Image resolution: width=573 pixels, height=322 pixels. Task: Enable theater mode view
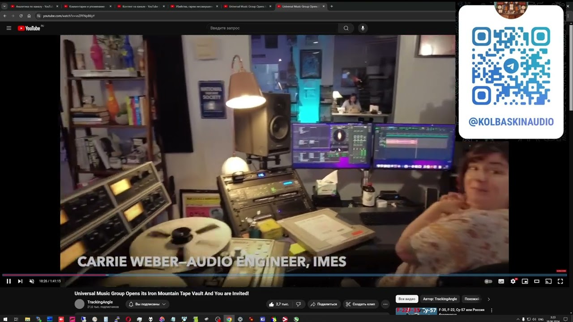point(537,281)
